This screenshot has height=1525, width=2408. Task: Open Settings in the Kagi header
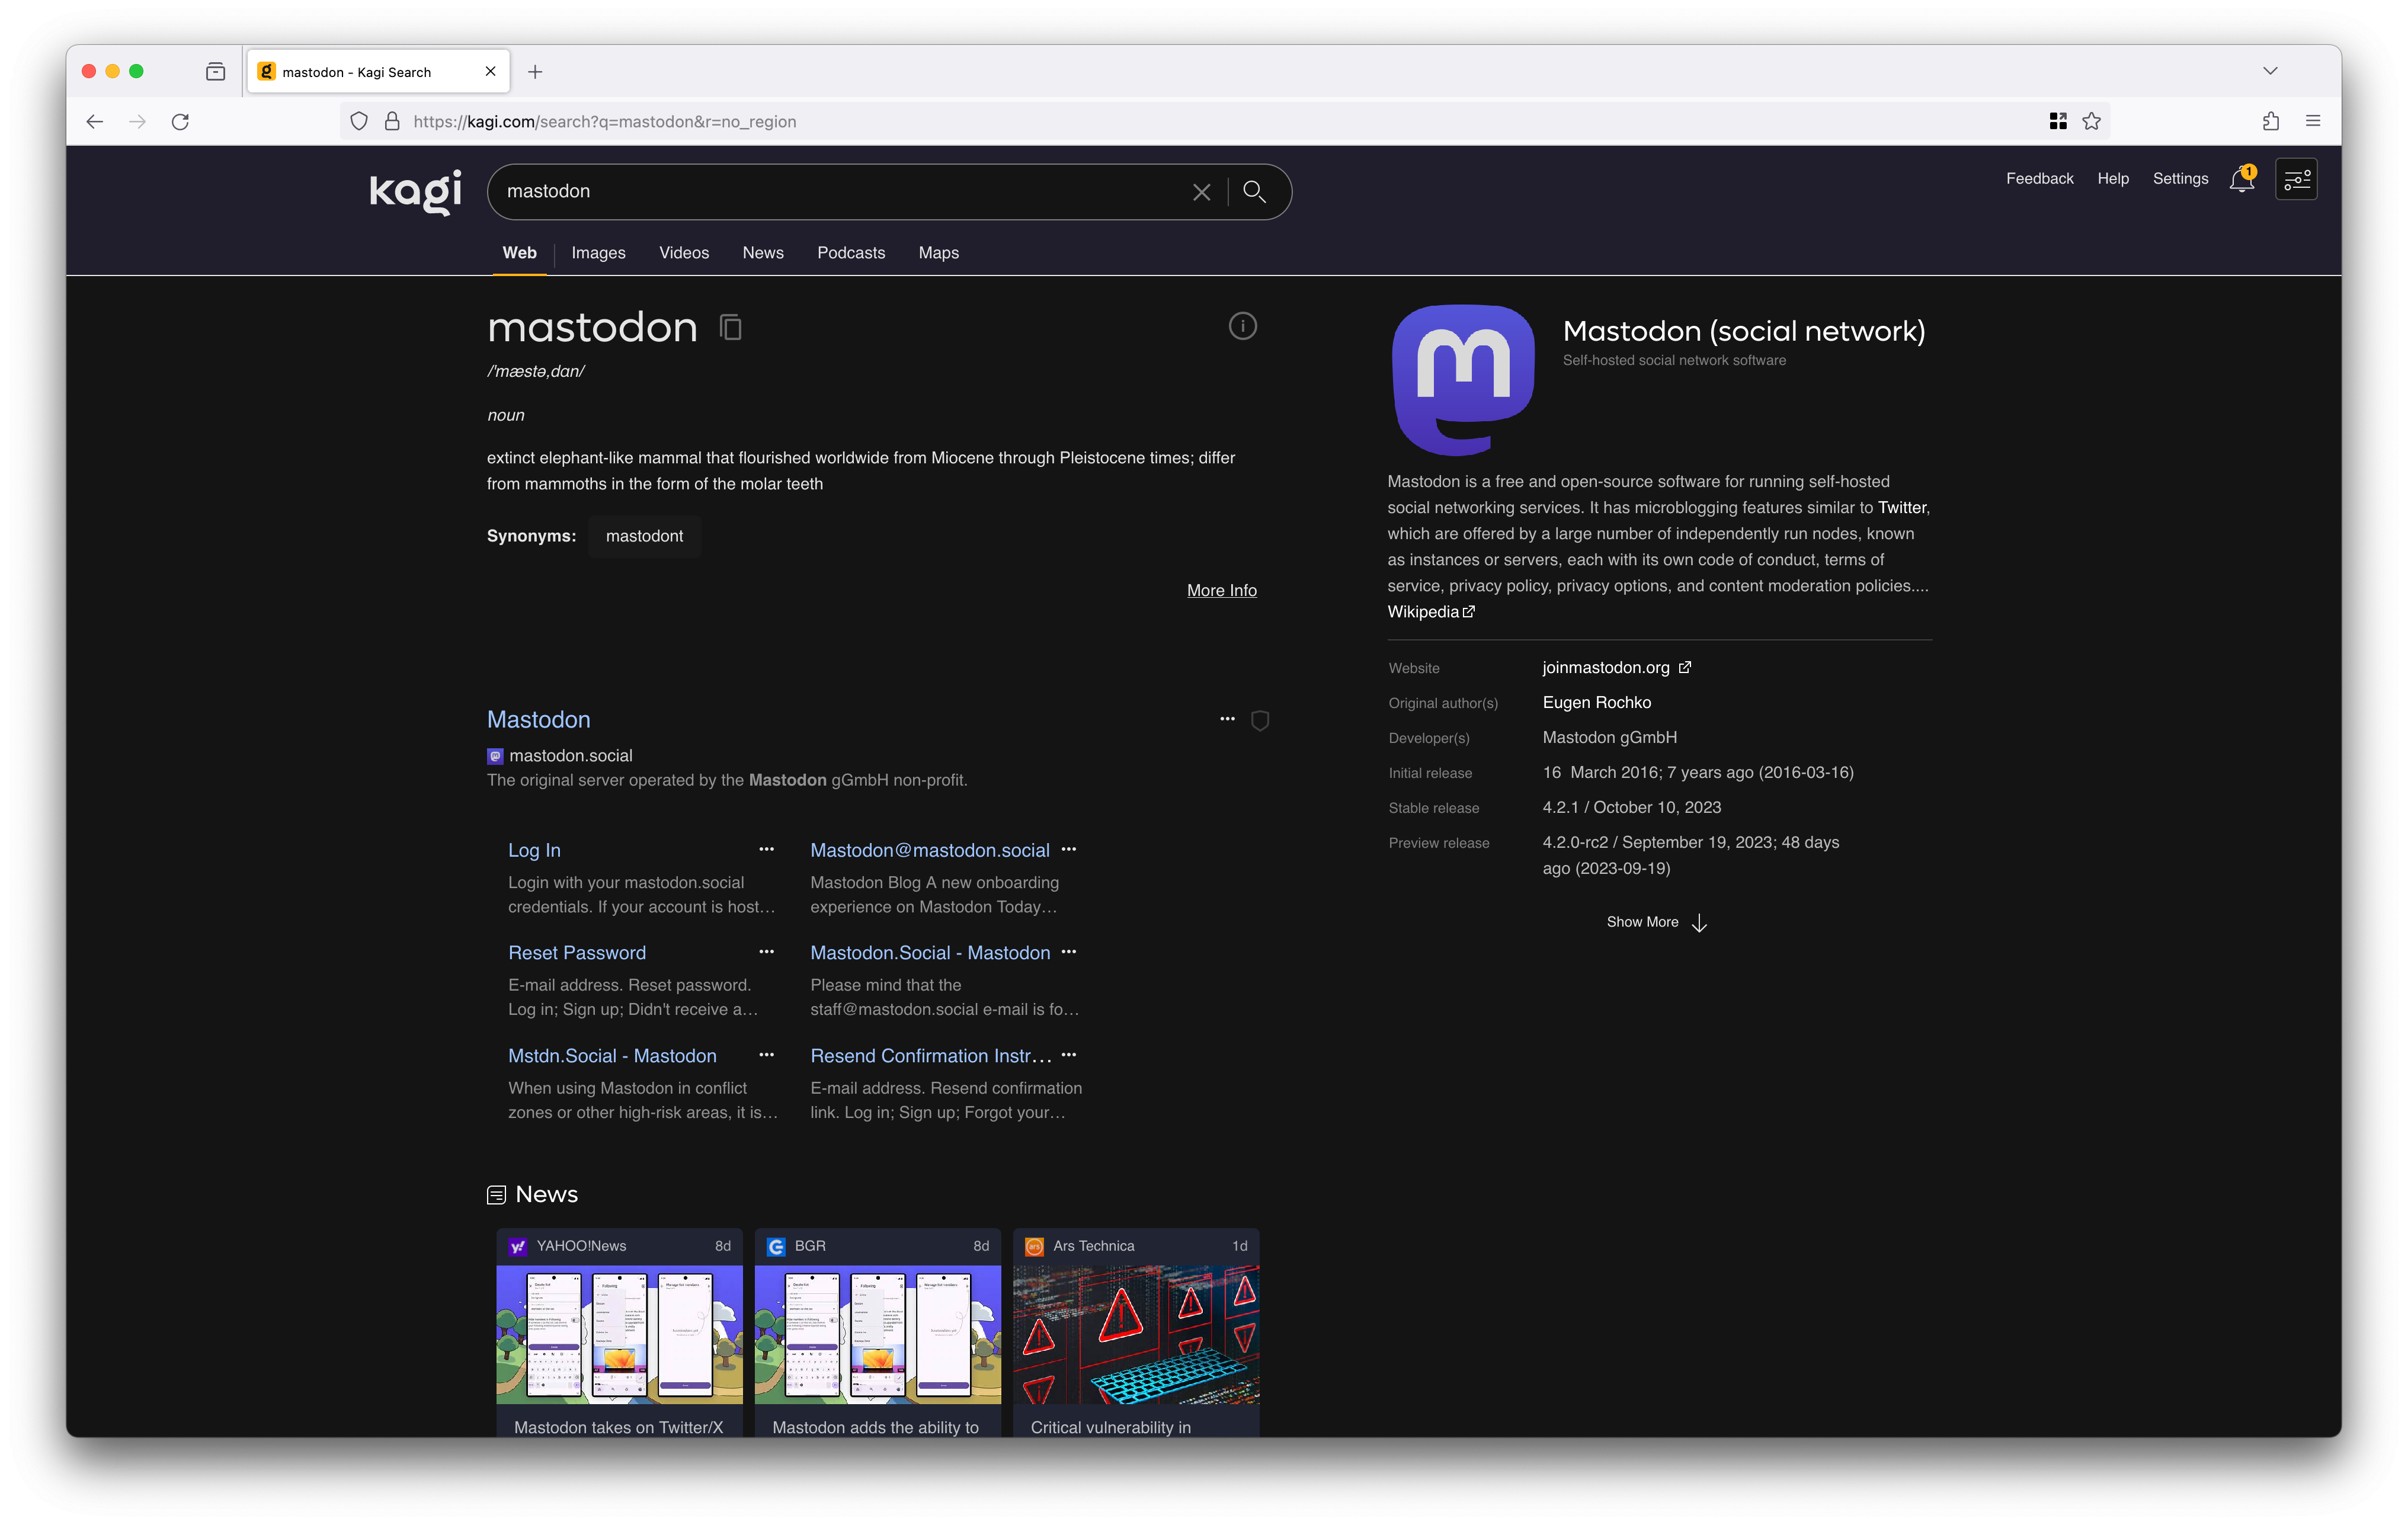(x=2180, y=179)
